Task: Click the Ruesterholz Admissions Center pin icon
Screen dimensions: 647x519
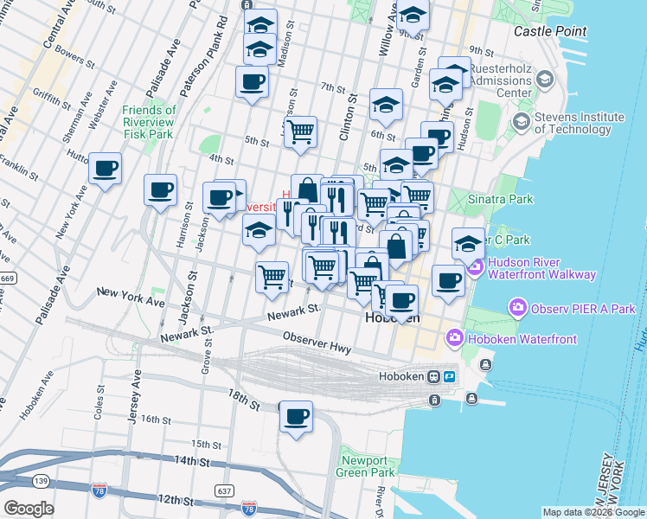Action: [545, 79]
